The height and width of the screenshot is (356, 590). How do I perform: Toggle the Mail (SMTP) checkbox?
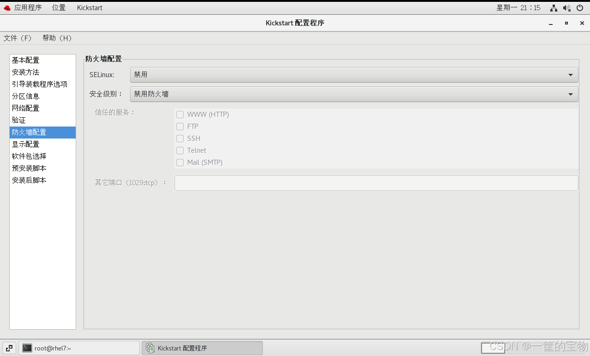click(180, 163)
